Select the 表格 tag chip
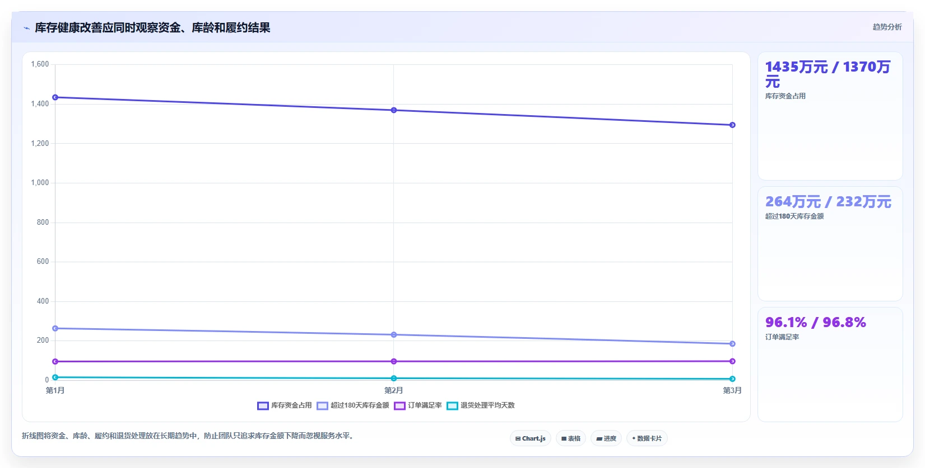 pos(571,438)
